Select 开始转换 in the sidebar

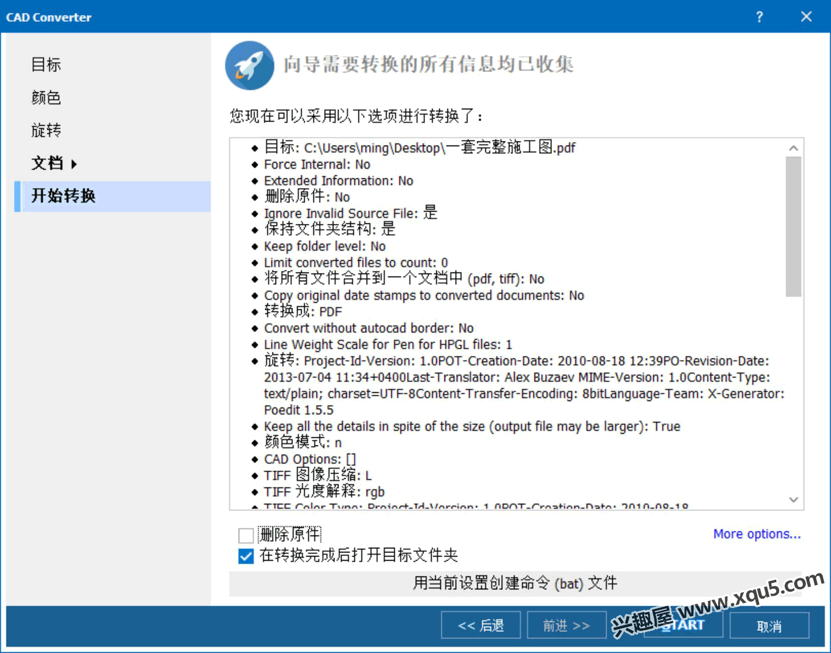63,196
